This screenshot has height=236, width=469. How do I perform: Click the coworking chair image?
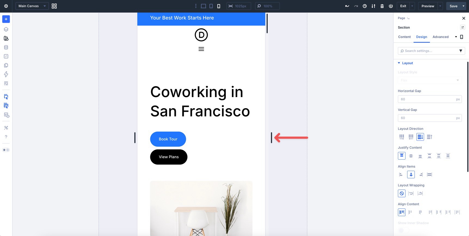click(x=201, y=208)
